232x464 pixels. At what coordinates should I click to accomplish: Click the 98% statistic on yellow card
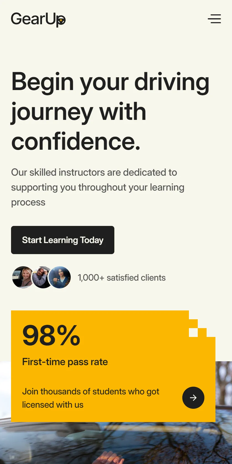click(x=51, y=335)
